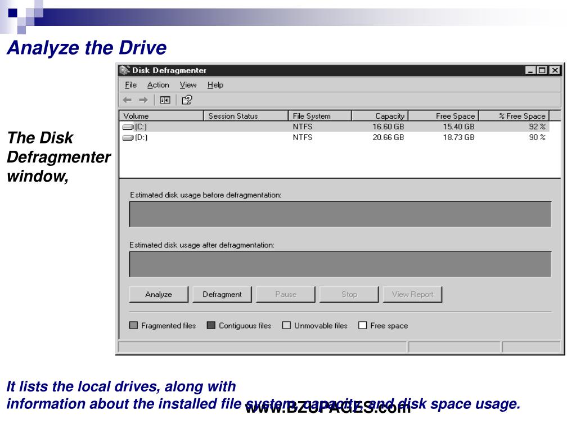
Task: Click NTFS in the C: drive row
Action: 303,127
